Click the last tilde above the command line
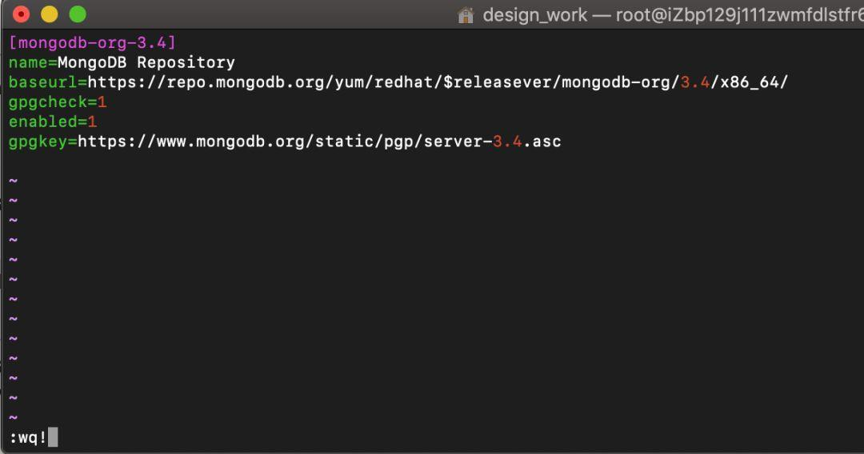864x454 pixels. pyautogui.click(x=13, y=418)
